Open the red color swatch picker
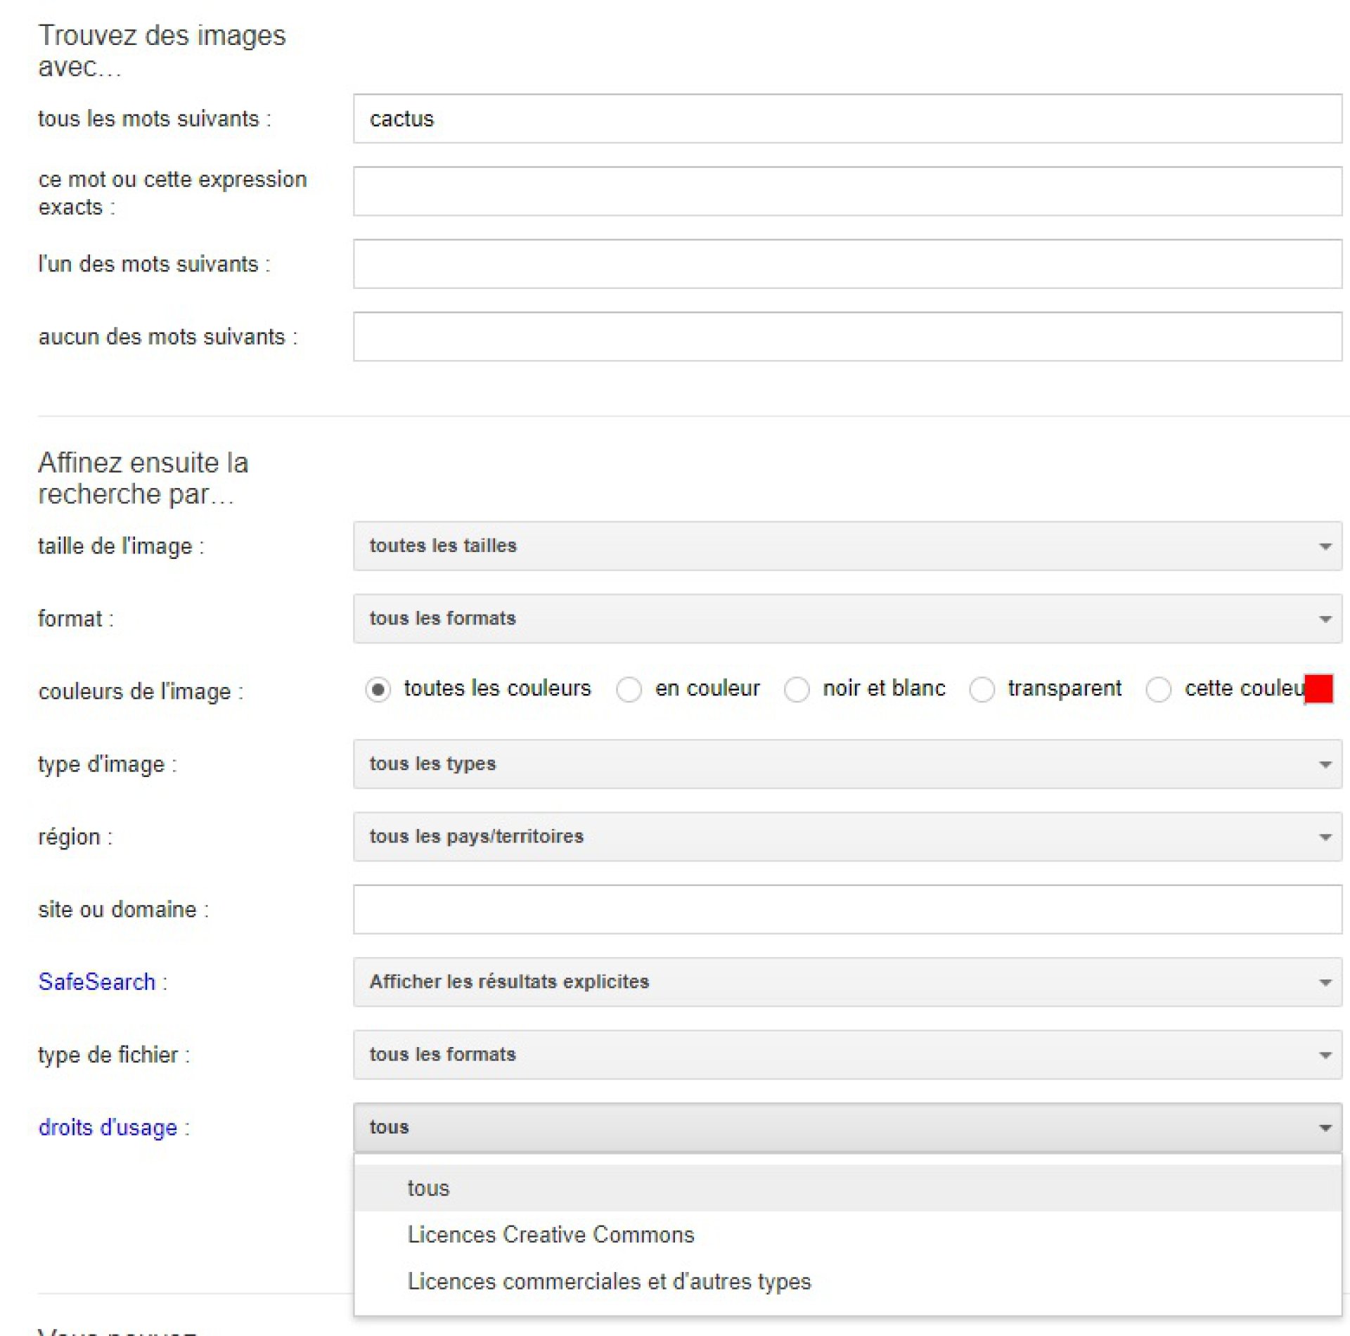 [x=1318, y=688]
